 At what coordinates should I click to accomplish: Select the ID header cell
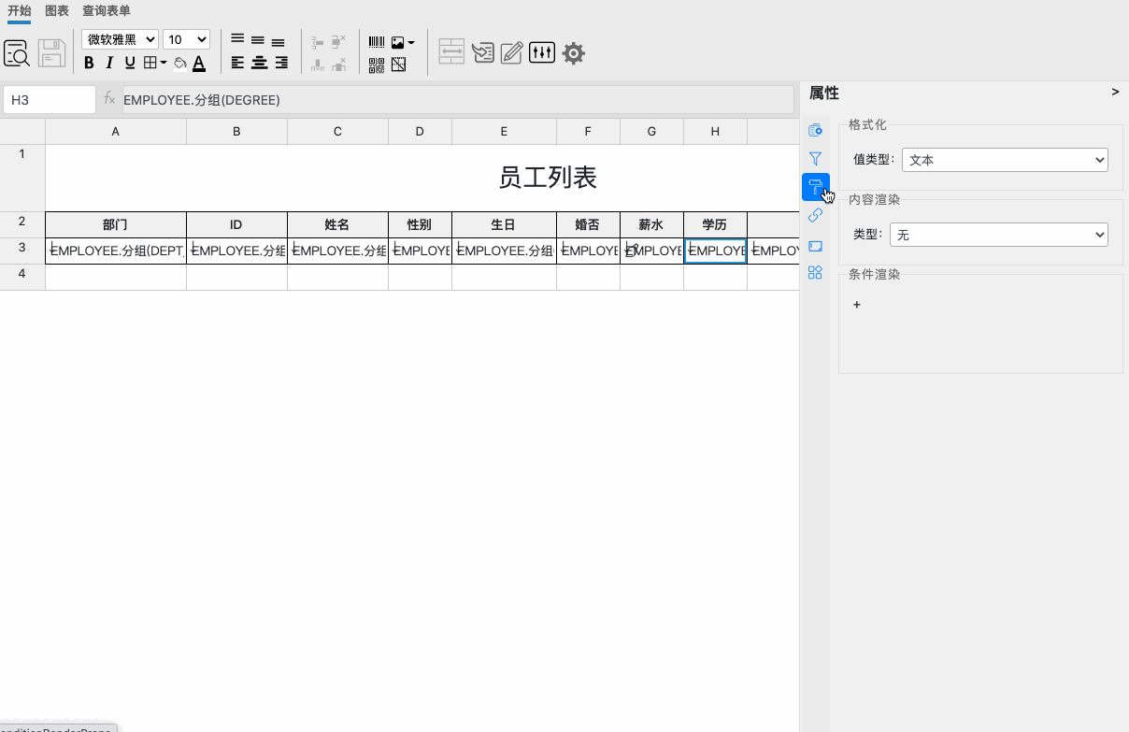(236, 225)
